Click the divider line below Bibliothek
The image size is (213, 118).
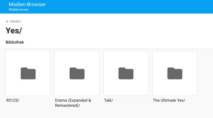click(106, 48)
